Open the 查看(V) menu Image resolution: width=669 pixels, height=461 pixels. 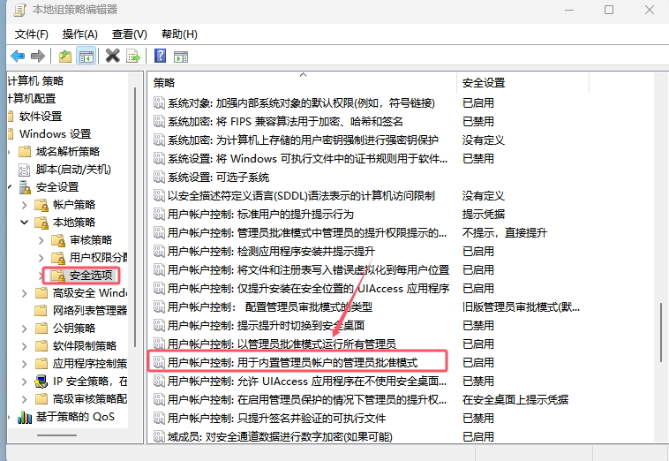[x=130, y=34]
